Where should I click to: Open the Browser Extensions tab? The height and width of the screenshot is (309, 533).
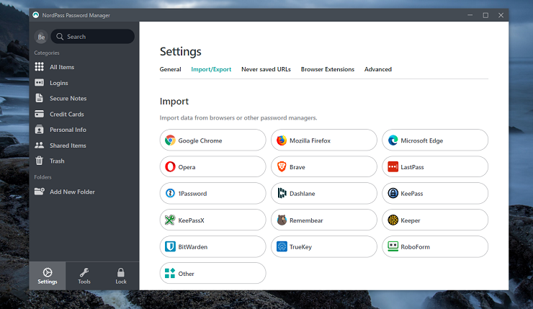click(x=327, y=69)
